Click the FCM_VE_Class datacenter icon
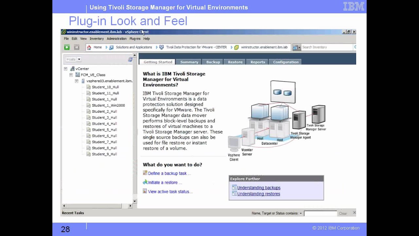Image resolution: width=419 pixels, height=236 pixels. [x=78, y=75]
